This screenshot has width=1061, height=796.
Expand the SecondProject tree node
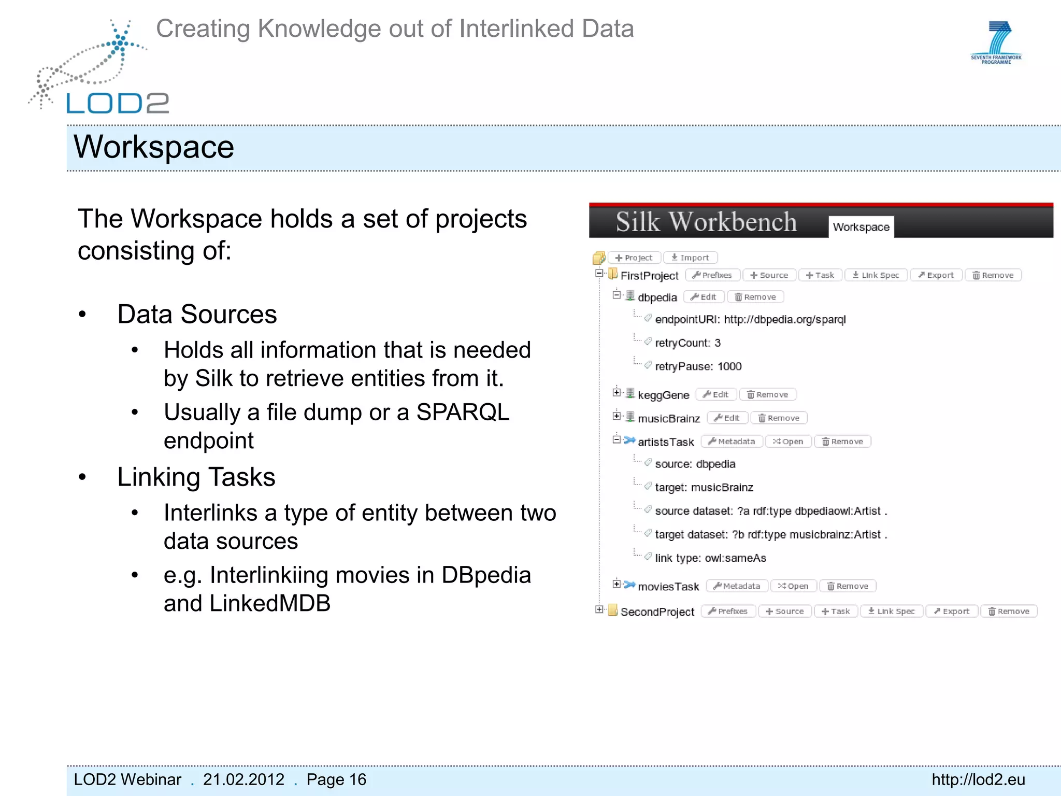tap(599, 609)
